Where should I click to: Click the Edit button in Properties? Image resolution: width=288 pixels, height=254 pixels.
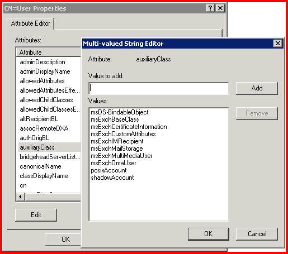[36, 215]
